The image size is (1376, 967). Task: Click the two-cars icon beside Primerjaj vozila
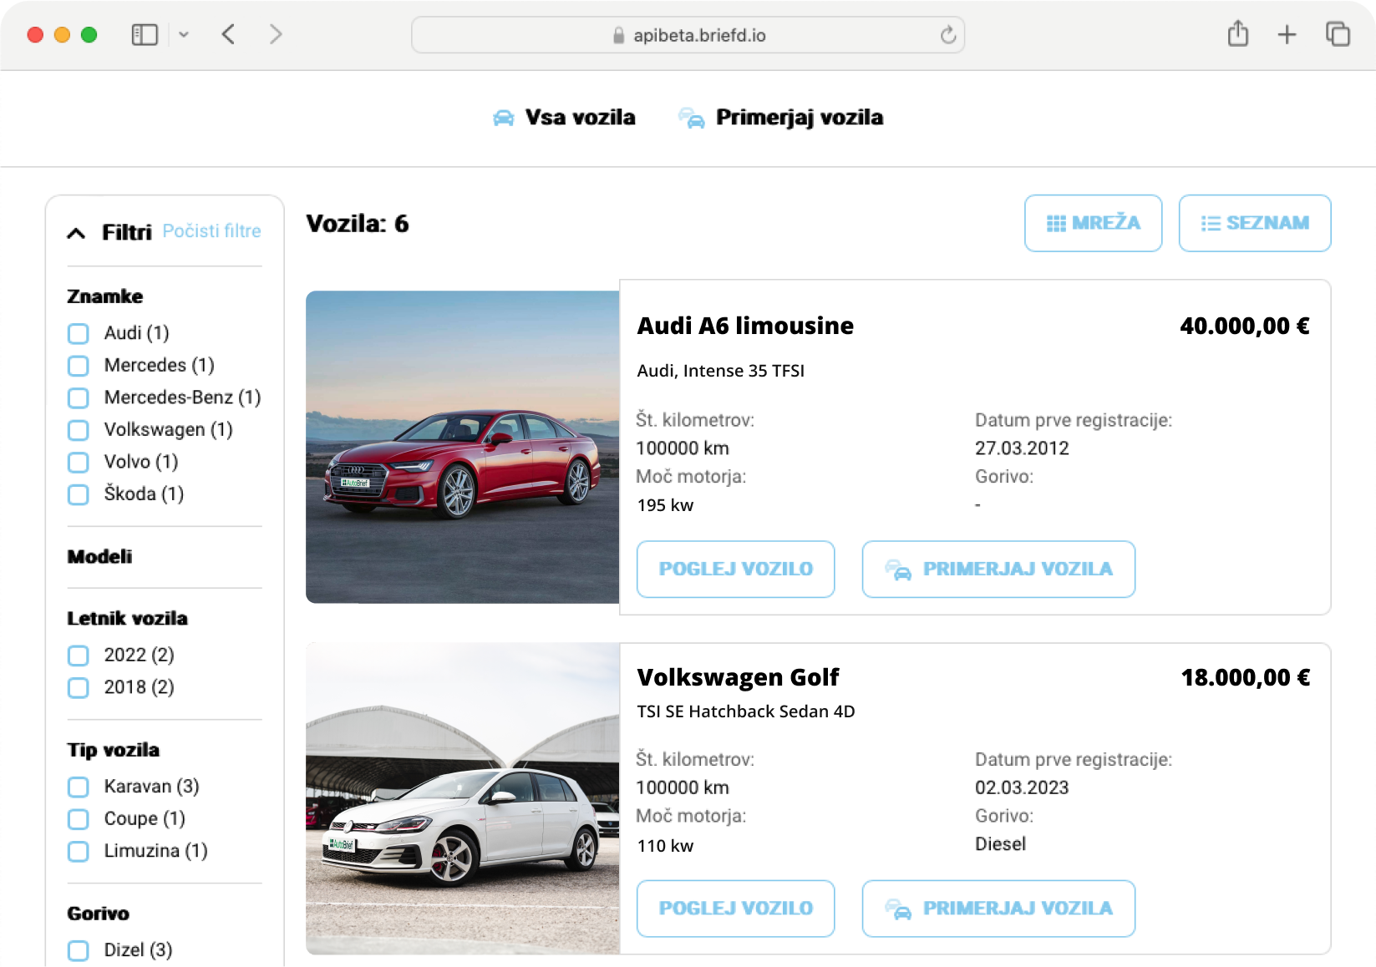click(x=691, y=119)
